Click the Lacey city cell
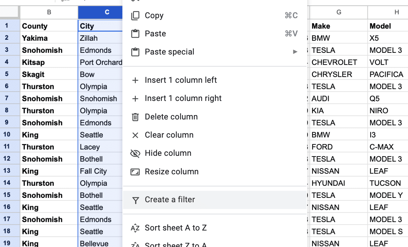The height and width of the screenshot is (247, 408). 100,147
